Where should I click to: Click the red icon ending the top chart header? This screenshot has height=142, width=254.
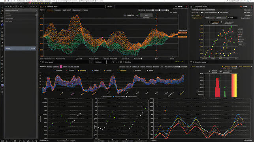(186, 7)
